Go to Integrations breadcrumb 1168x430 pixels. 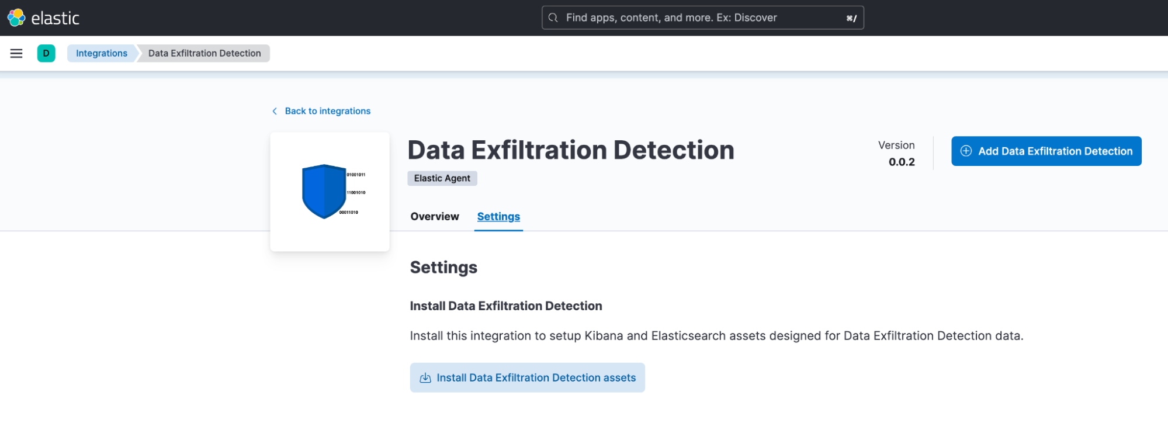[102, 53]
